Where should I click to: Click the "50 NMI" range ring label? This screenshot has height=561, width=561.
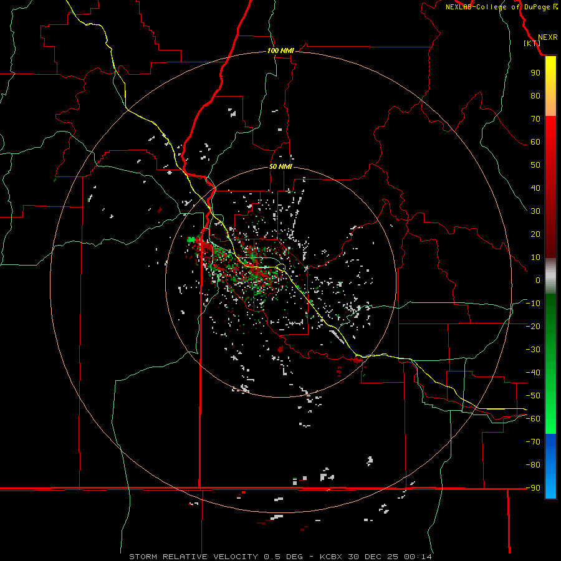coord(280,166)
